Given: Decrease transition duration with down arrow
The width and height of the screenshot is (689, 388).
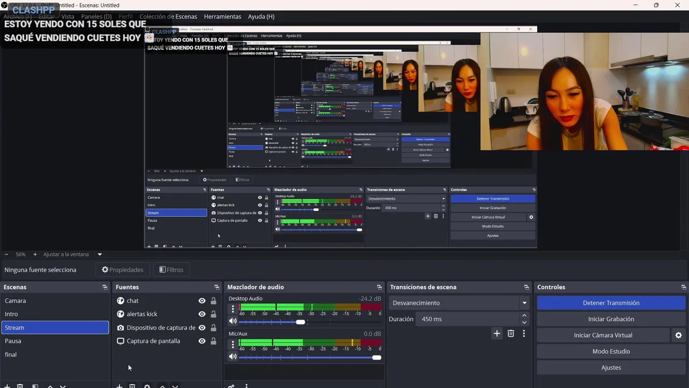Looking at the screenshot, I should pos(524,322).
